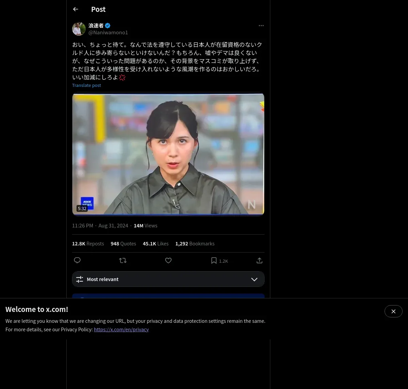Viewport: 408px width, 389px height.
Task: Open the Most relevant sort dropdown
Action: pyautogui.click(x=168, y=279)
